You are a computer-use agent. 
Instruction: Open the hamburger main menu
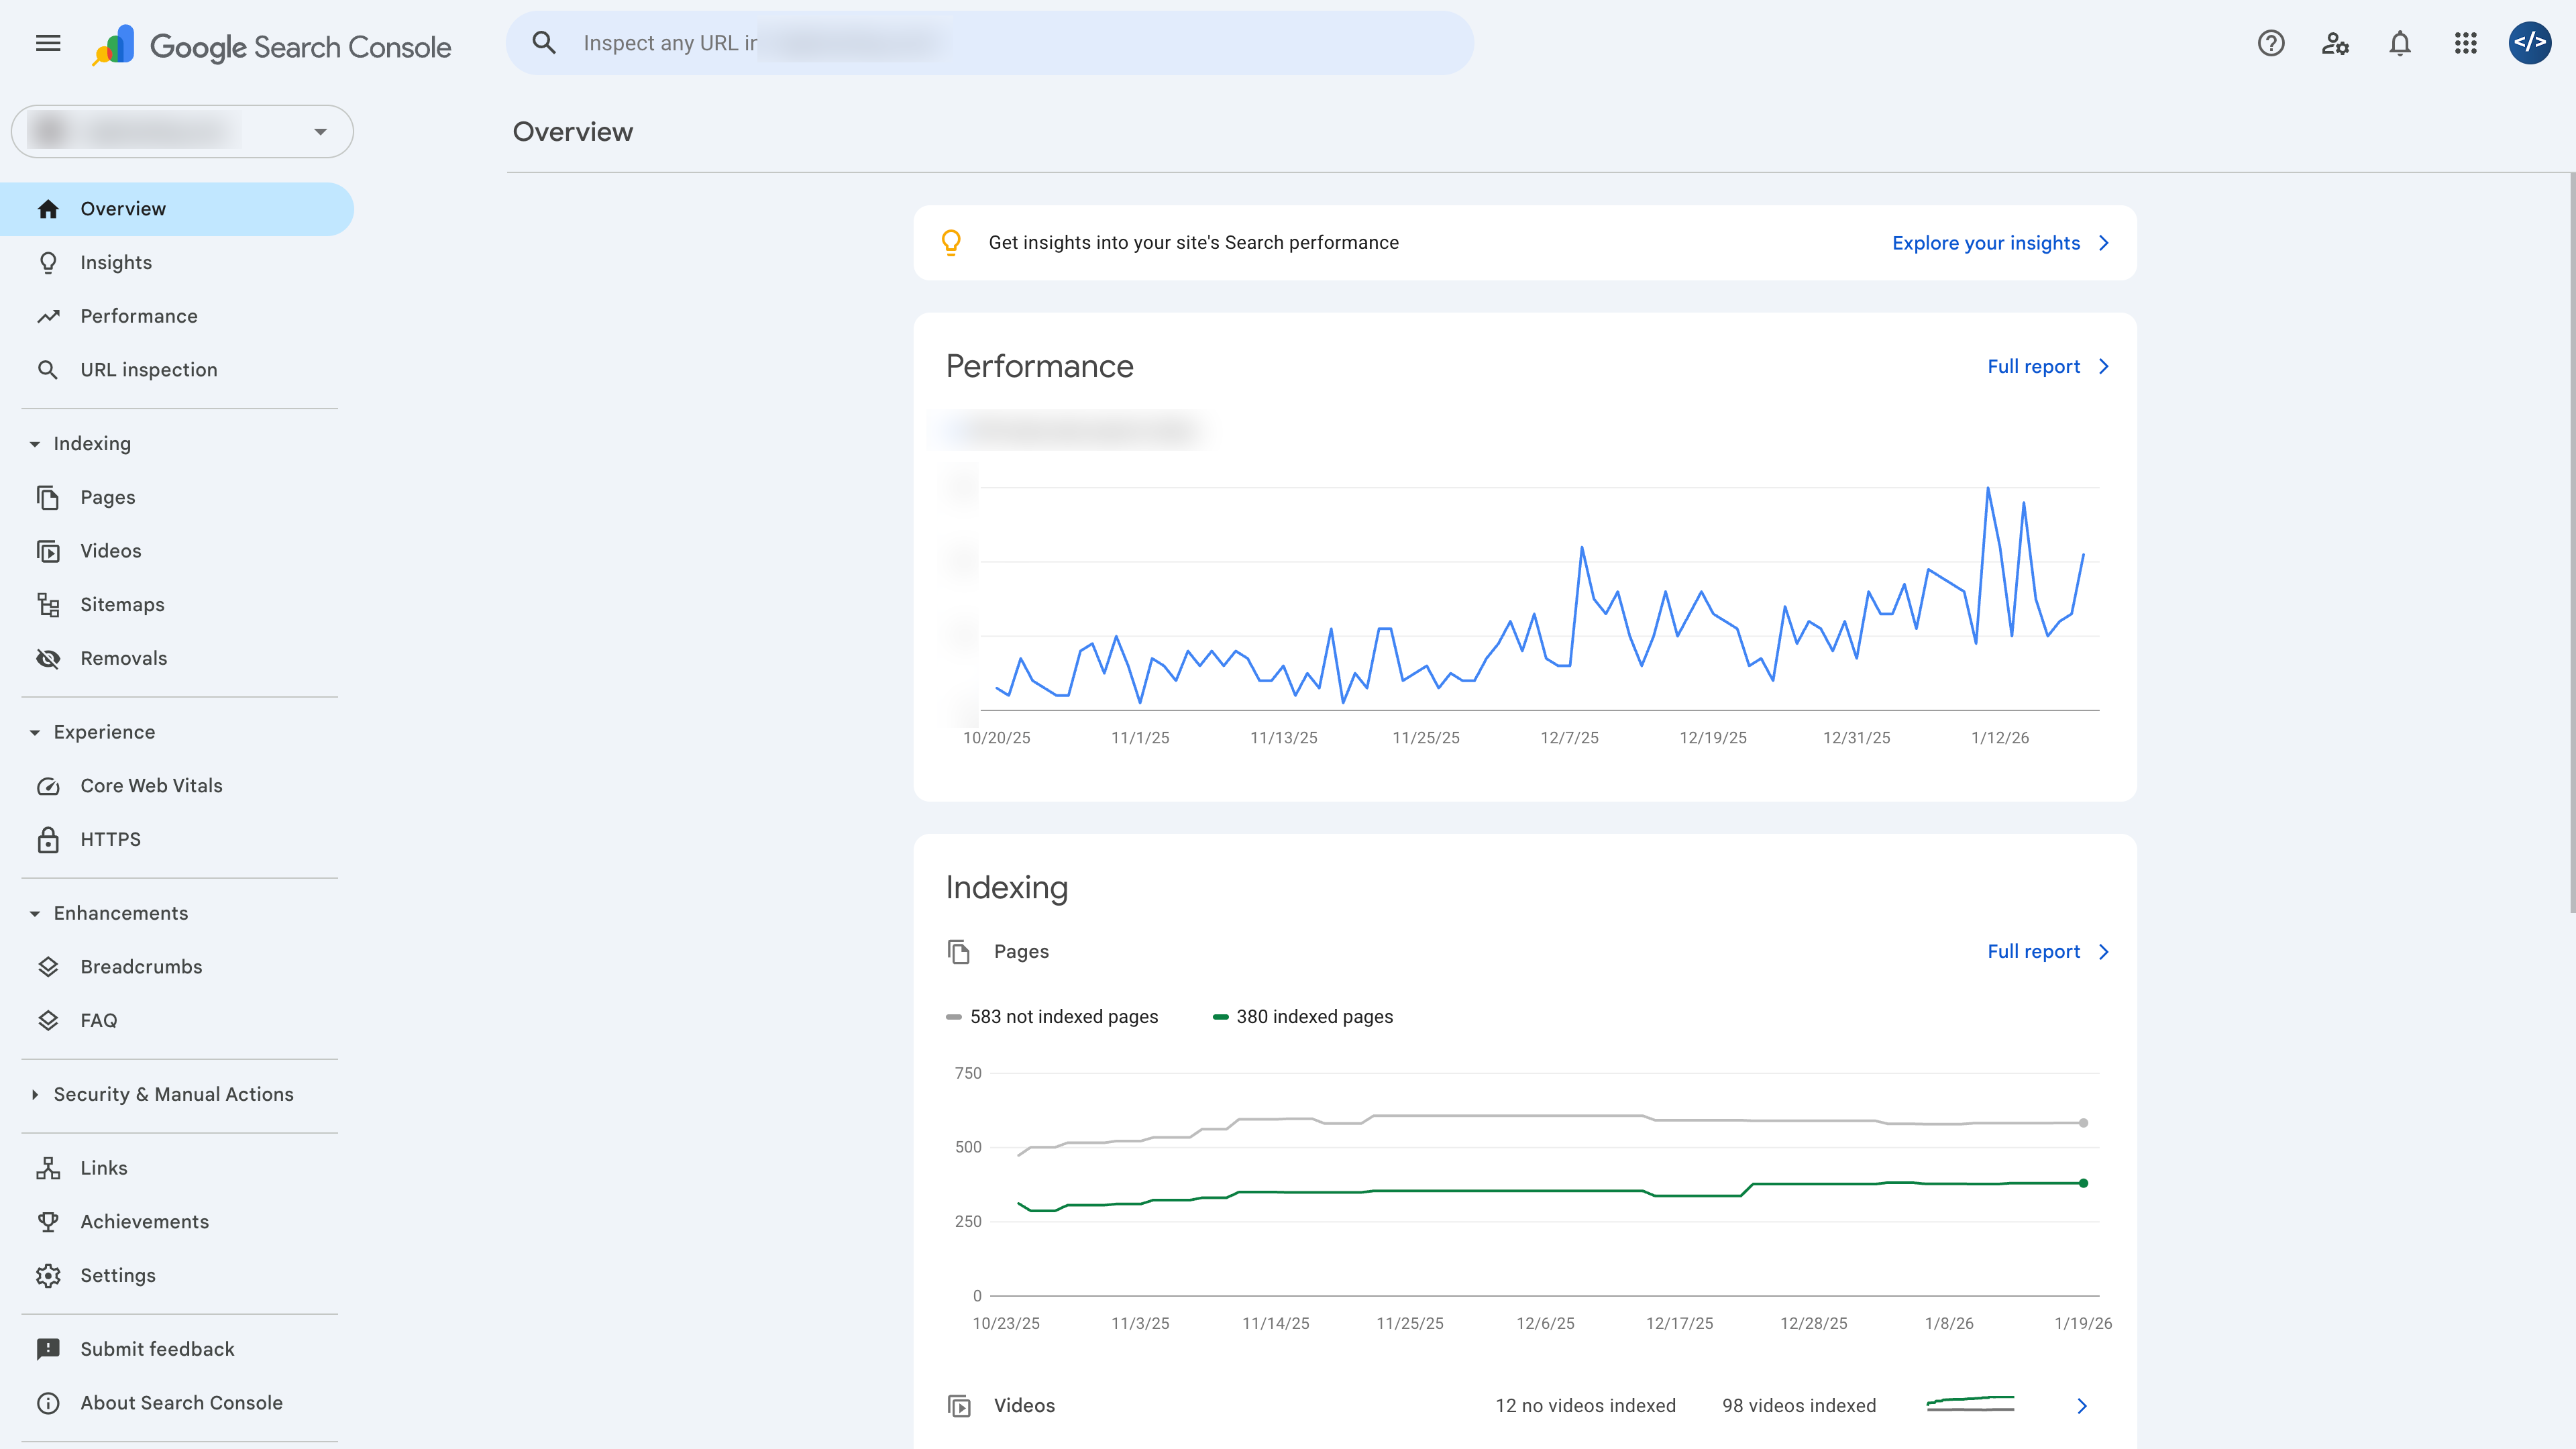pyautogui.click(x=48, y=43)
